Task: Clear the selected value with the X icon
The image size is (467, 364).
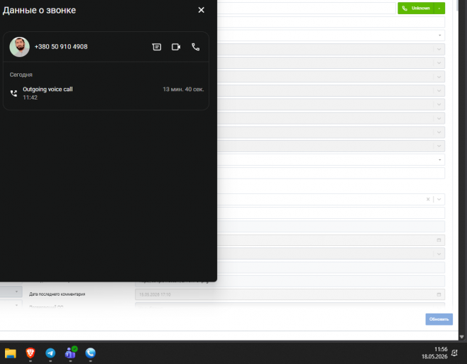Action: (x=428, y=199)
